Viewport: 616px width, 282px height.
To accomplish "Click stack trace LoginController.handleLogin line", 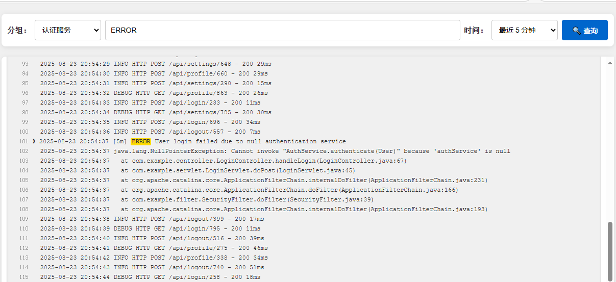I will [224, 161].
